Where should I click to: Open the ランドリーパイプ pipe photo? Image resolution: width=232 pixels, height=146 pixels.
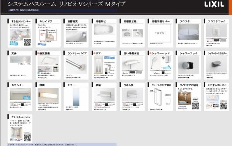[76, 65]
